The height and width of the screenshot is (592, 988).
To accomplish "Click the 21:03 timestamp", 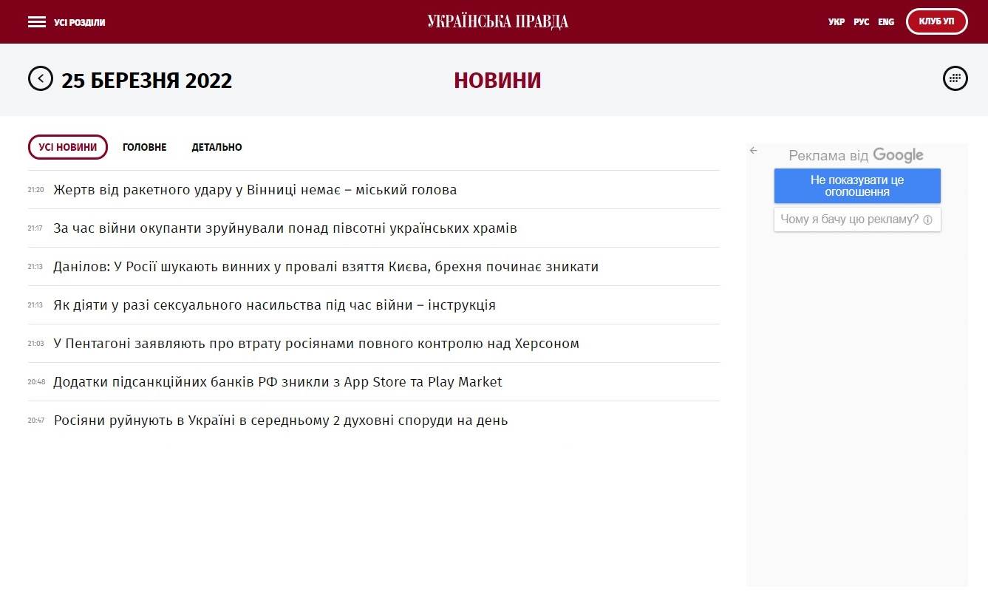I will click(36, 344).
